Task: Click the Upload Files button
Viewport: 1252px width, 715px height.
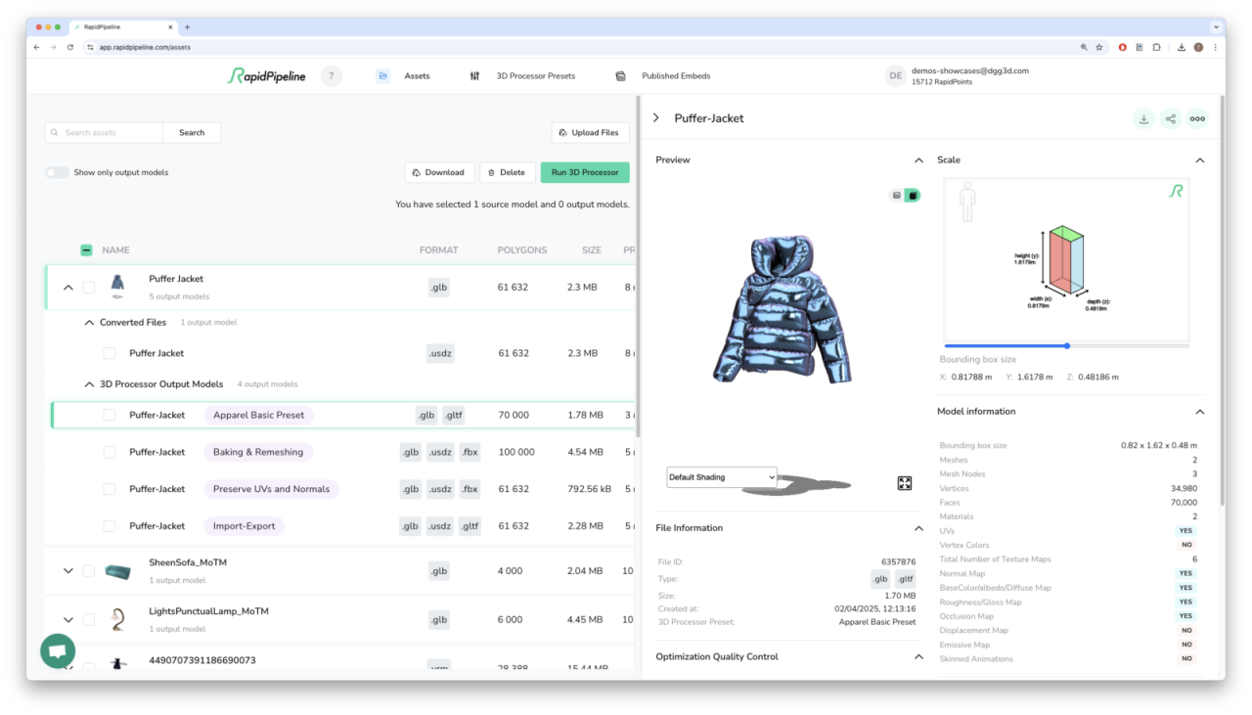Action: [x=588, y=133]
